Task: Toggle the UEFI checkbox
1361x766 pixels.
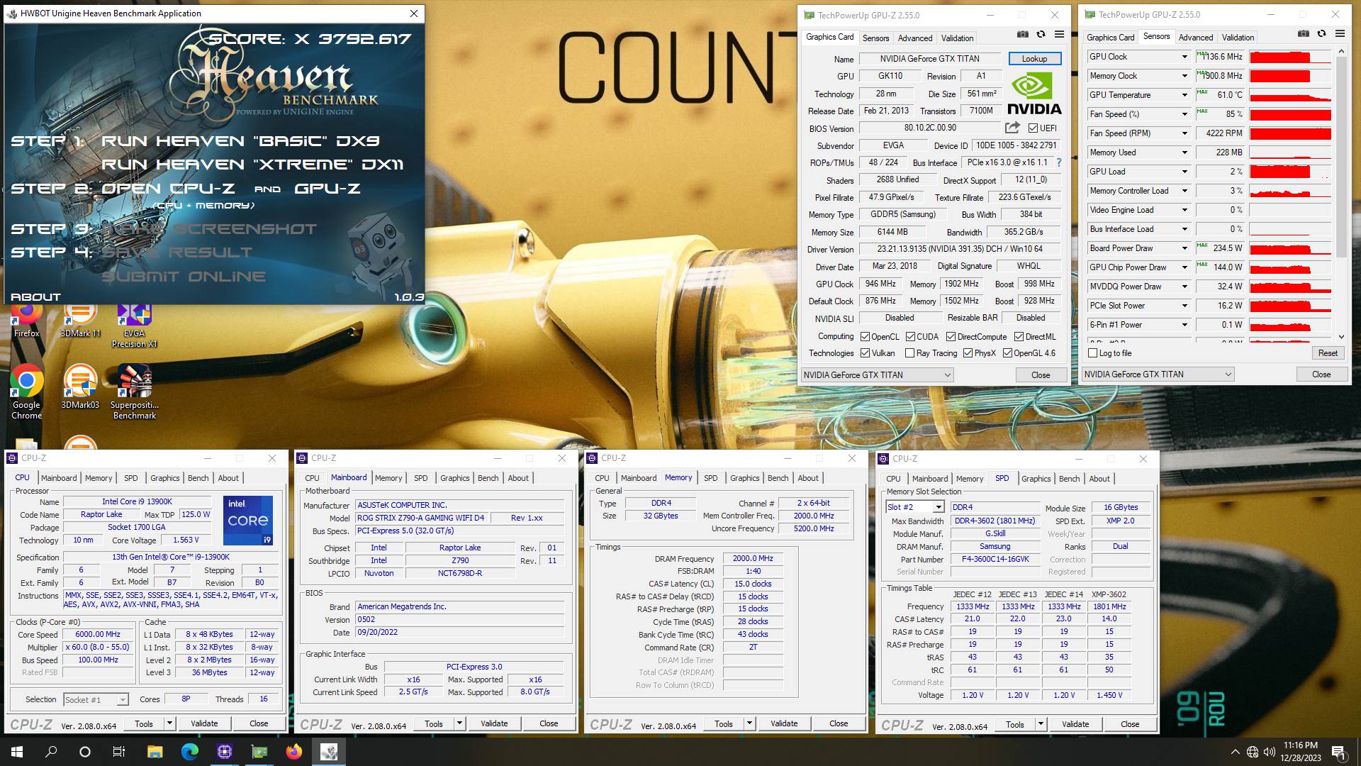Action: tap(1033, 128)
